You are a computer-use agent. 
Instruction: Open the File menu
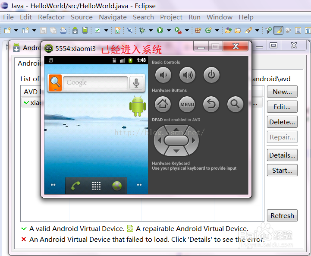(x=8, y=17)
